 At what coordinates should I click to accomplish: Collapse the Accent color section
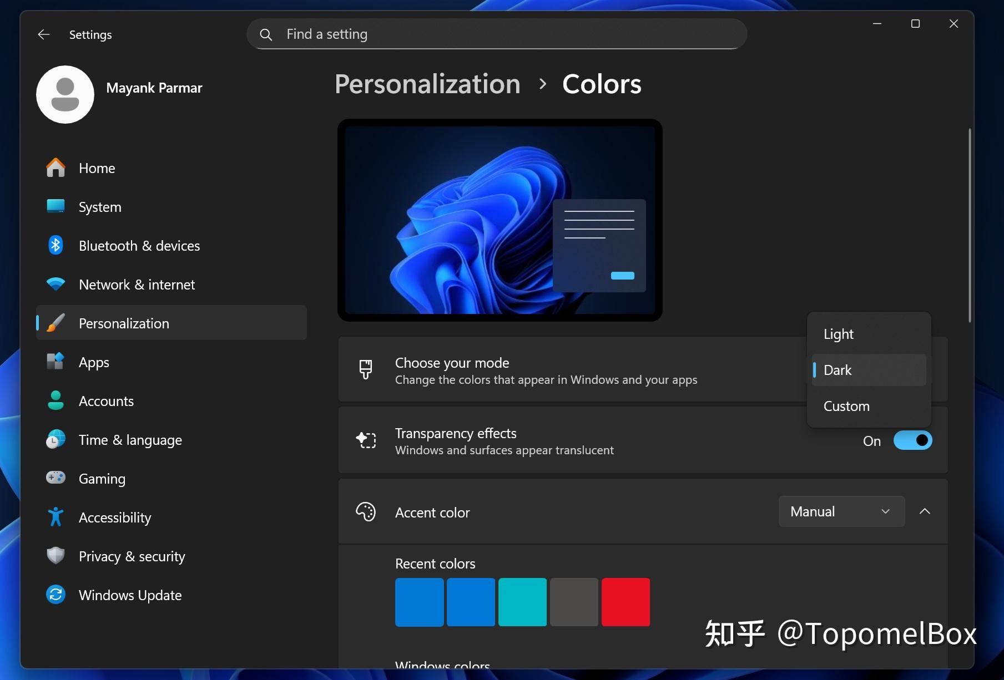[925, 511]
